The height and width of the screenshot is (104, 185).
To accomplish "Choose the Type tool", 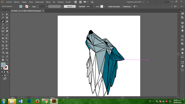I will (x=3, y=25).
